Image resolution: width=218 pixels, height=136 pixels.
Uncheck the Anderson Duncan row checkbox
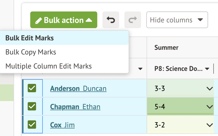32,88
